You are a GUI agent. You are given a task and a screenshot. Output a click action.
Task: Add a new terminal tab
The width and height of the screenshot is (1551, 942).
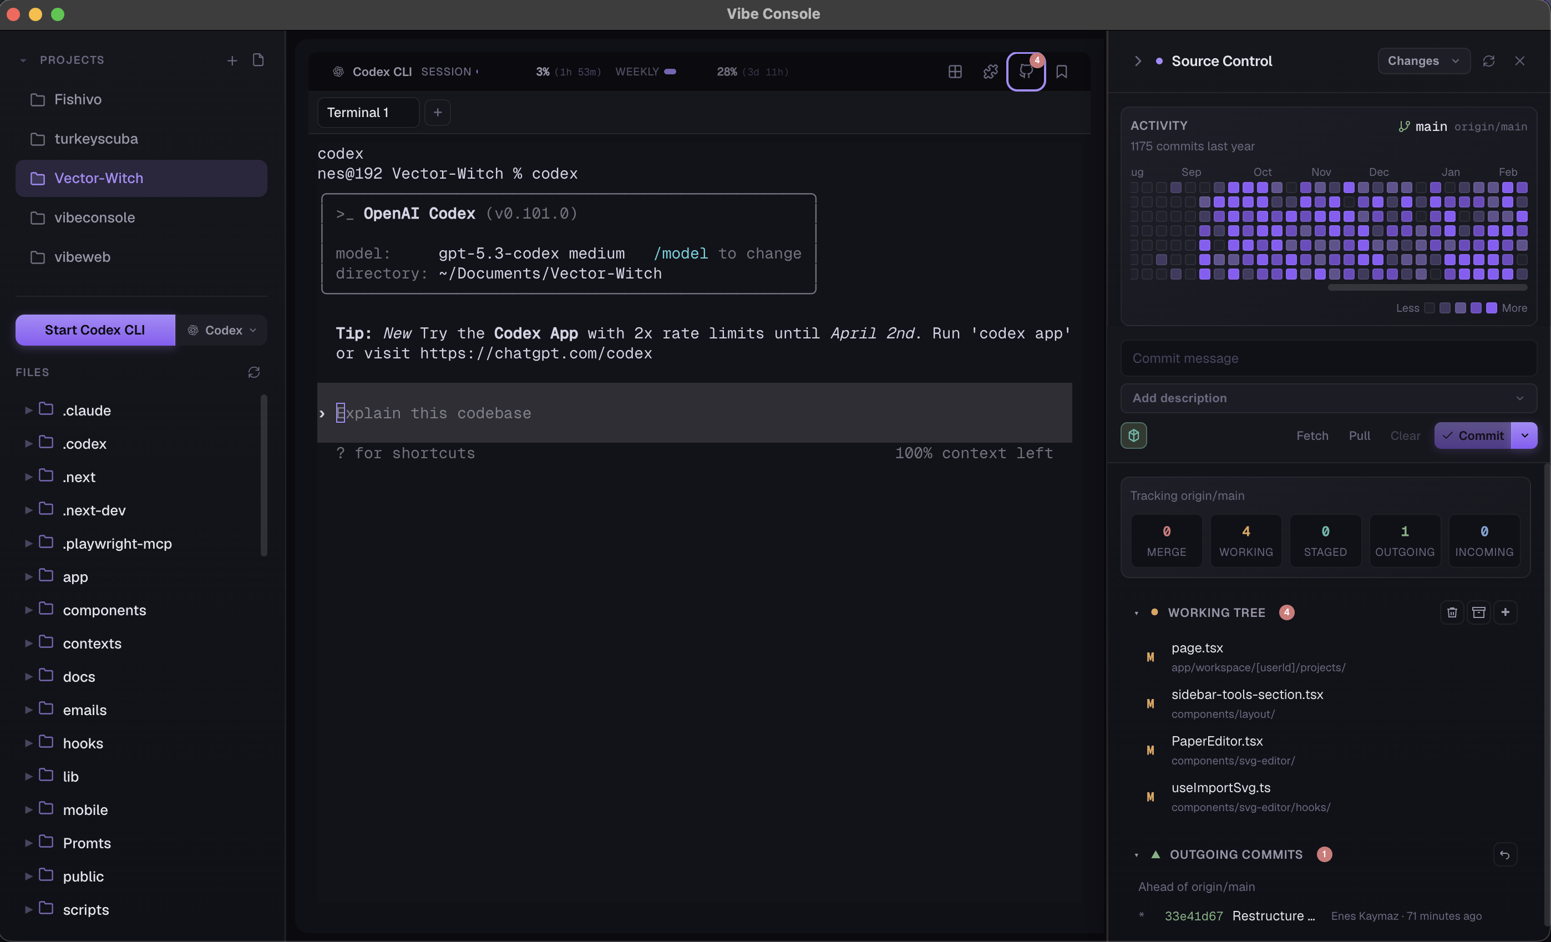pyautogui.click(x=438, y=113)
